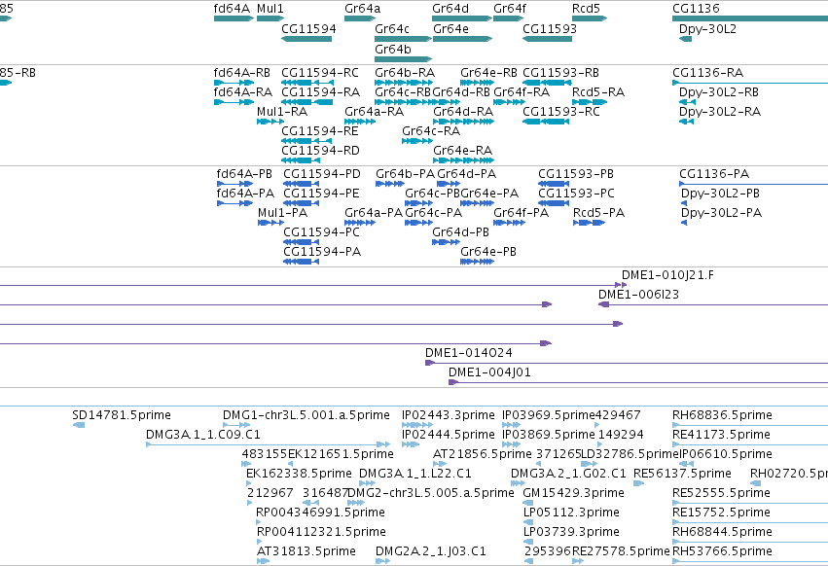Select BAC clone DME1-014O24

(x=468, y=353)
